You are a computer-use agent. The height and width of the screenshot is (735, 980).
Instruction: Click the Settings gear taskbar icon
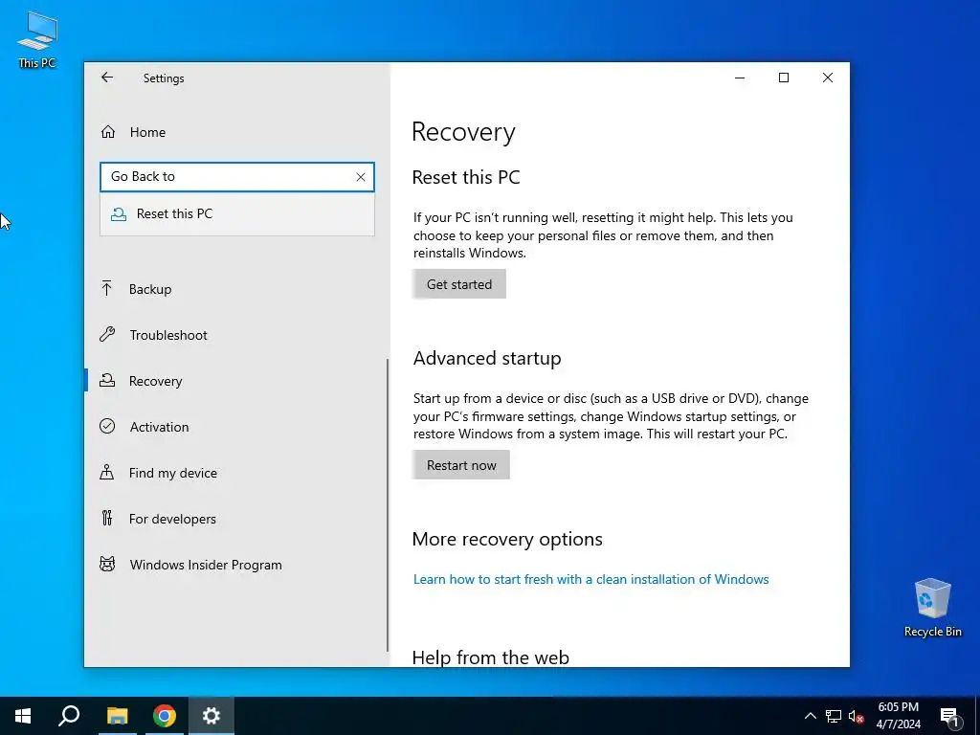212,716
